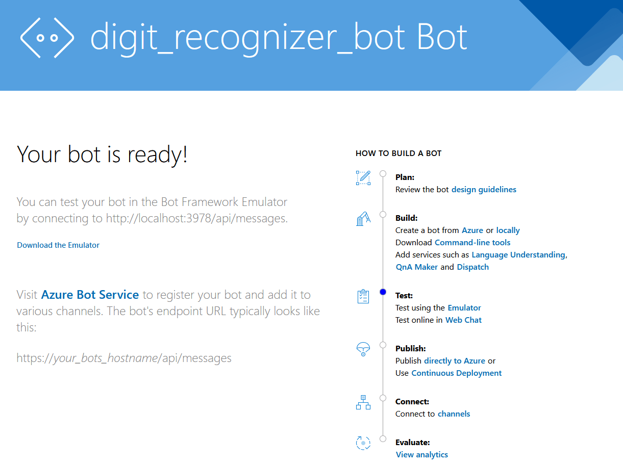Click the 'Connect:' step label
Viewport: 623px width, 465px height.
click(x=412, y=402)
